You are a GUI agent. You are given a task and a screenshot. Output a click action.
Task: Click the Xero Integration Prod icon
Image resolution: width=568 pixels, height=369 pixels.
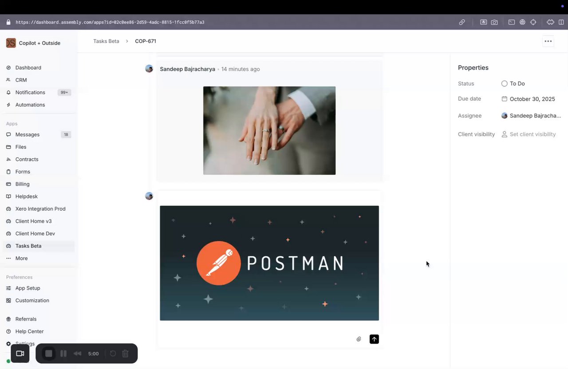8,209
